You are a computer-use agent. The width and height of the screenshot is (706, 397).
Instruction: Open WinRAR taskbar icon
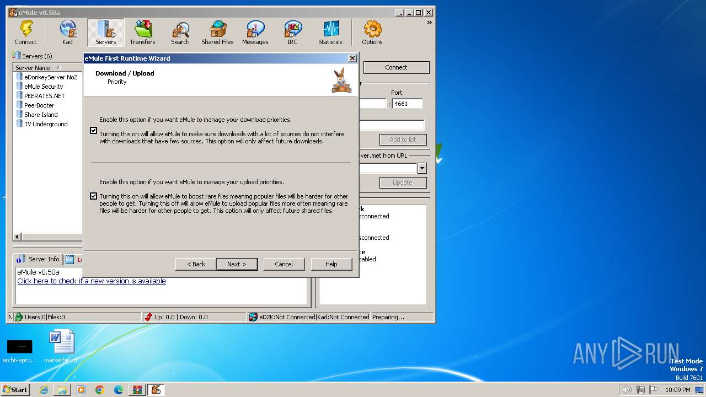click(137, 390)
